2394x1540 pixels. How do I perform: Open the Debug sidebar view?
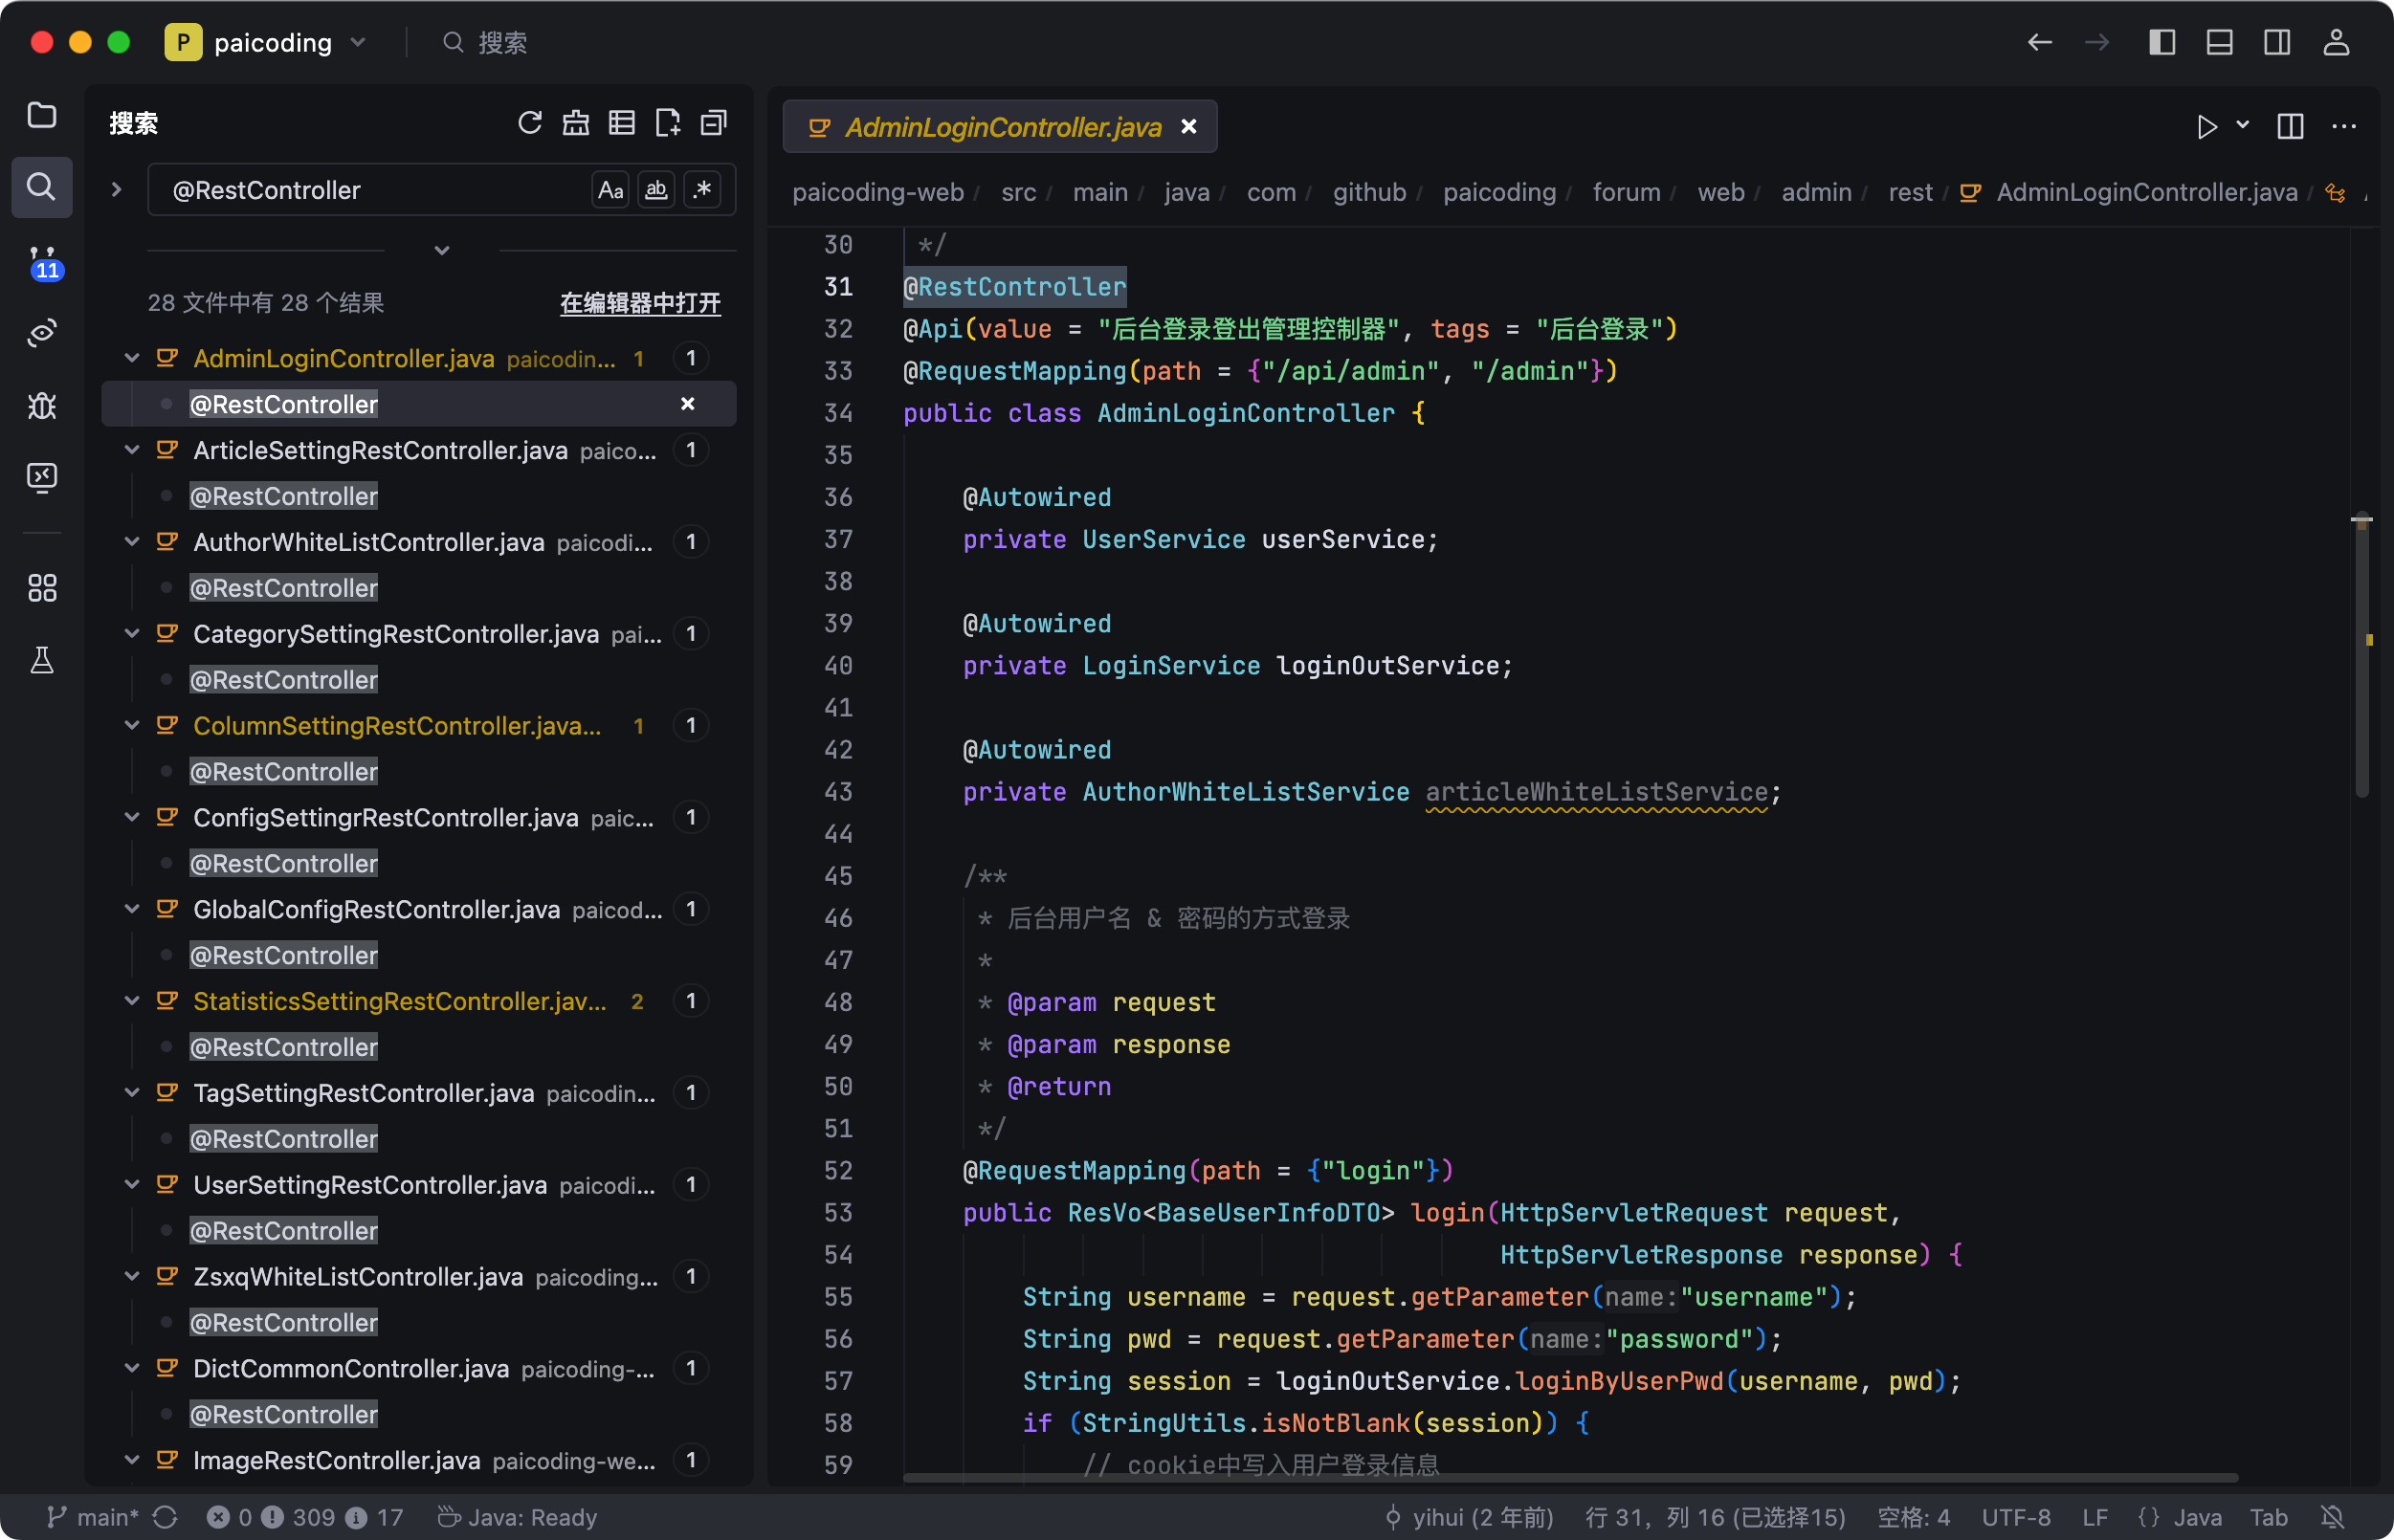pyautogui.click(x=42, y=405)
